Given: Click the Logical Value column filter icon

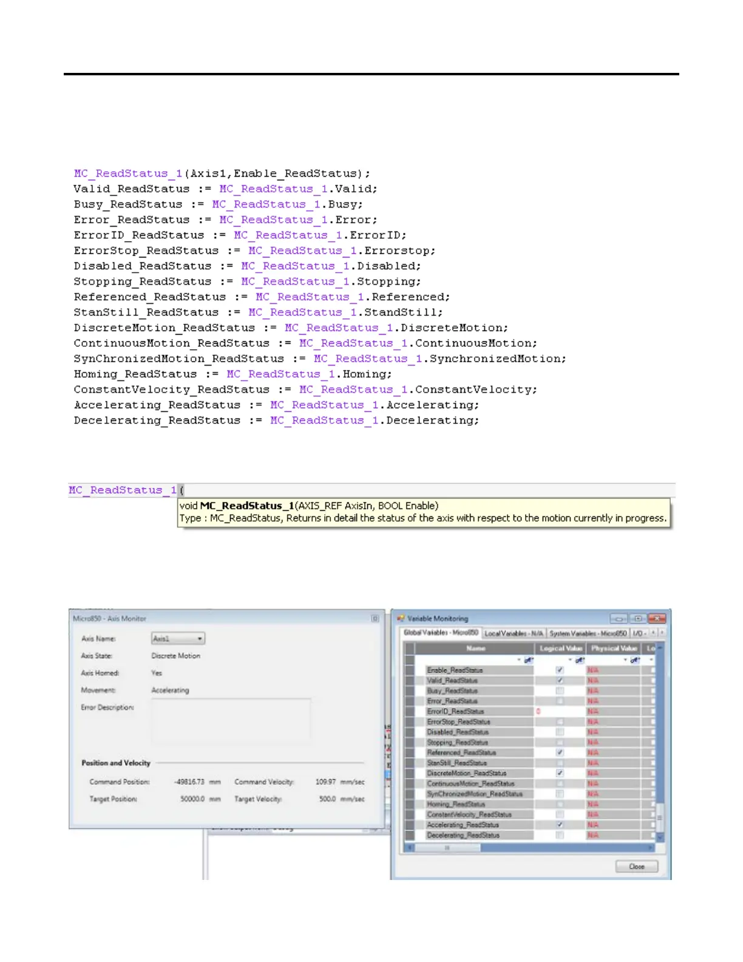Looking at the screenshot, I should click(579, 660).
